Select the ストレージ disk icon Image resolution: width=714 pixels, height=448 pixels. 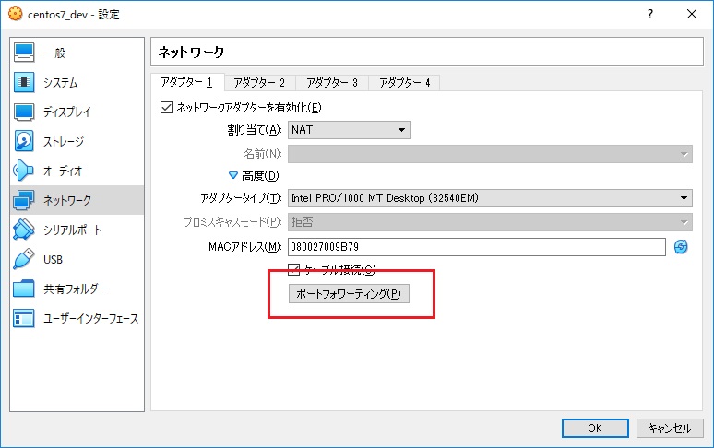pos(24,141)
